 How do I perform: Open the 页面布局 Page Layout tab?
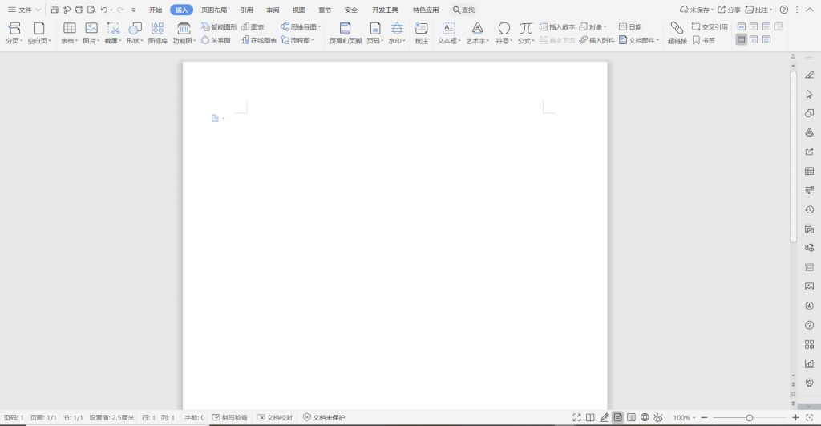point(214,10)
